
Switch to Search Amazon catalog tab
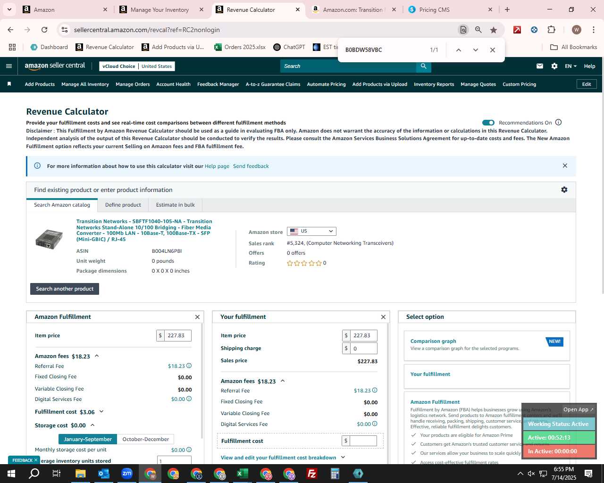62,205
